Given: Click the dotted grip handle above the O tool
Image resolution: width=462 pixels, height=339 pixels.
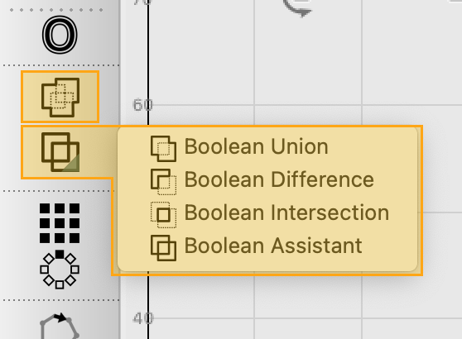Looking at the screenshot, I should (56, 10).
